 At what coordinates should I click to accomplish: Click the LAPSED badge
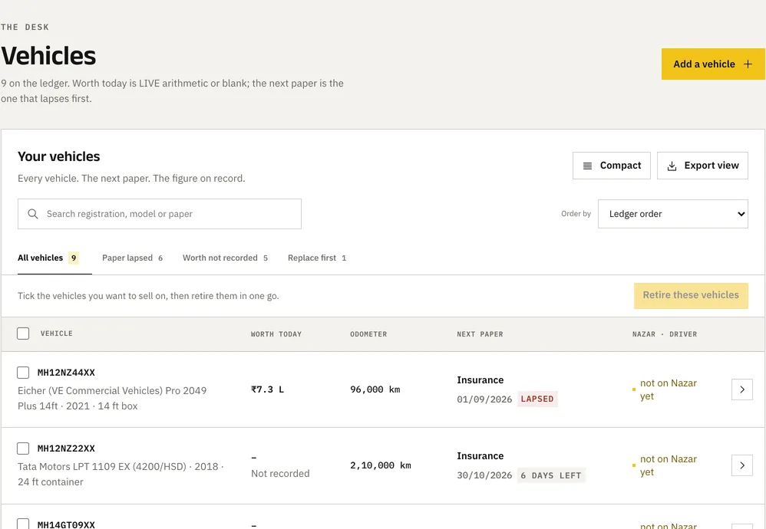tap(537, 399)
